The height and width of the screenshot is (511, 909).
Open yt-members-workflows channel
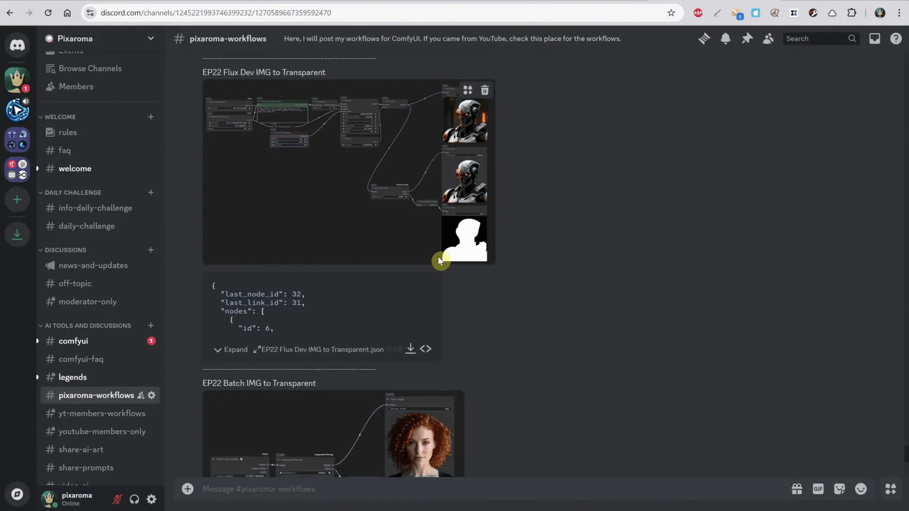[x=100, y=414]
